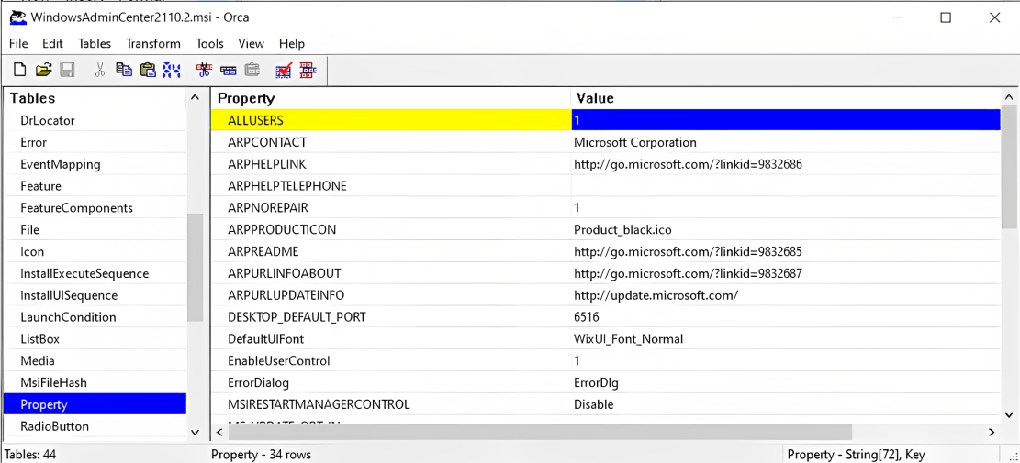1020x463 pixels.
Task: Select the highlighted Property table
Action: [95, 404]
